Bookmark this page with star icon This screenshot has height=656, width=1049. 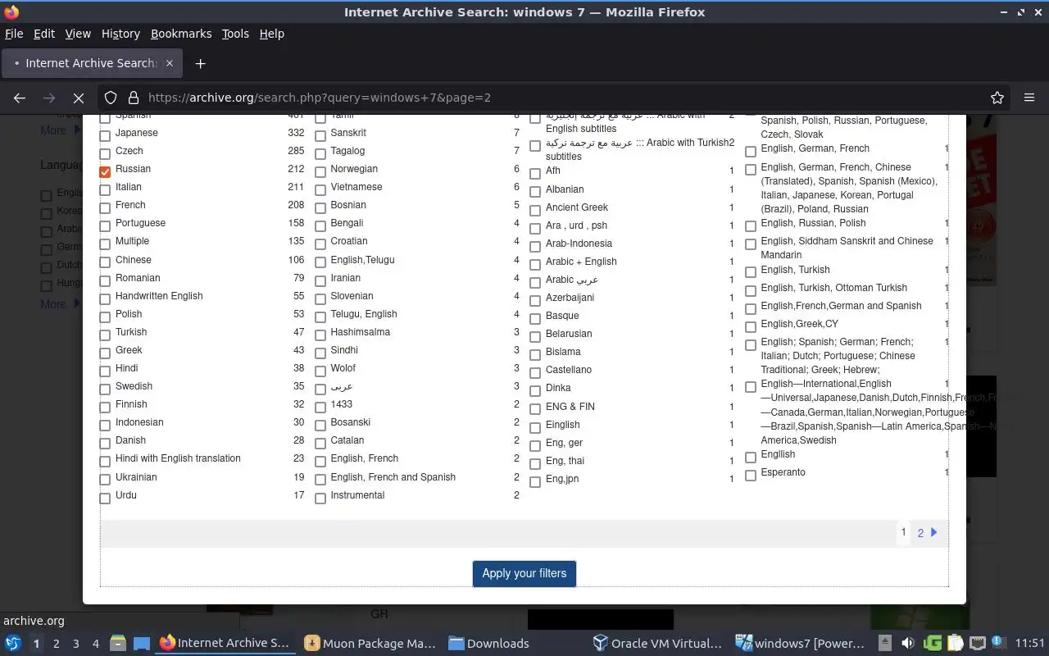[997, 98]
